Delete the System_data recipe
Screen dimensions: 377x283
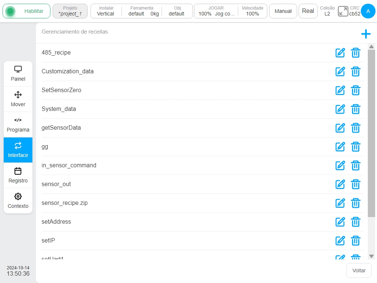(x=355, y=109)
